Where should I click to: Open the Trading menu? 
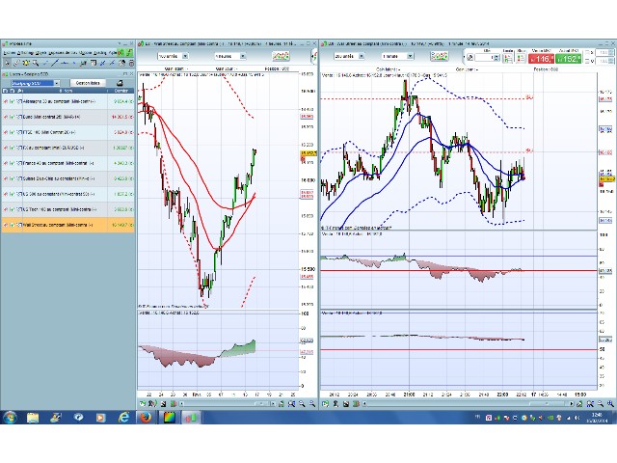[x=99, y=53]
